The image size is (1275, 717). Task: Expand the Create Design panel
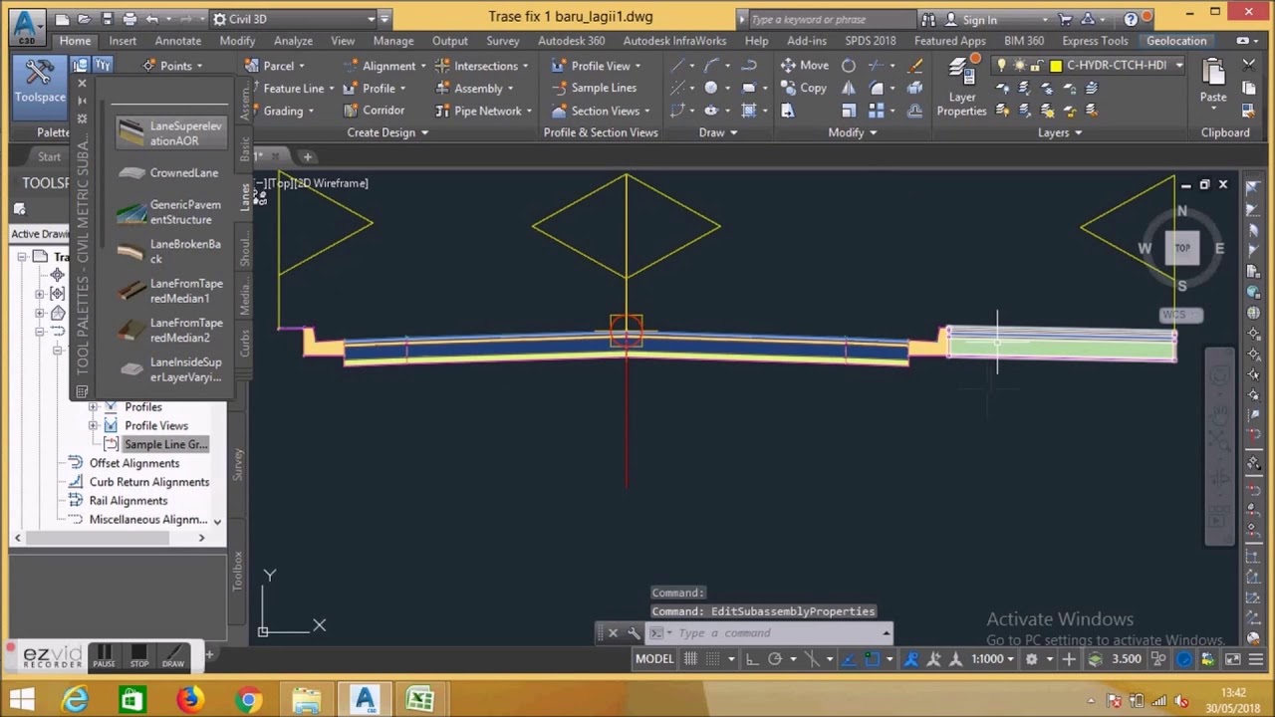pos(387,132)
